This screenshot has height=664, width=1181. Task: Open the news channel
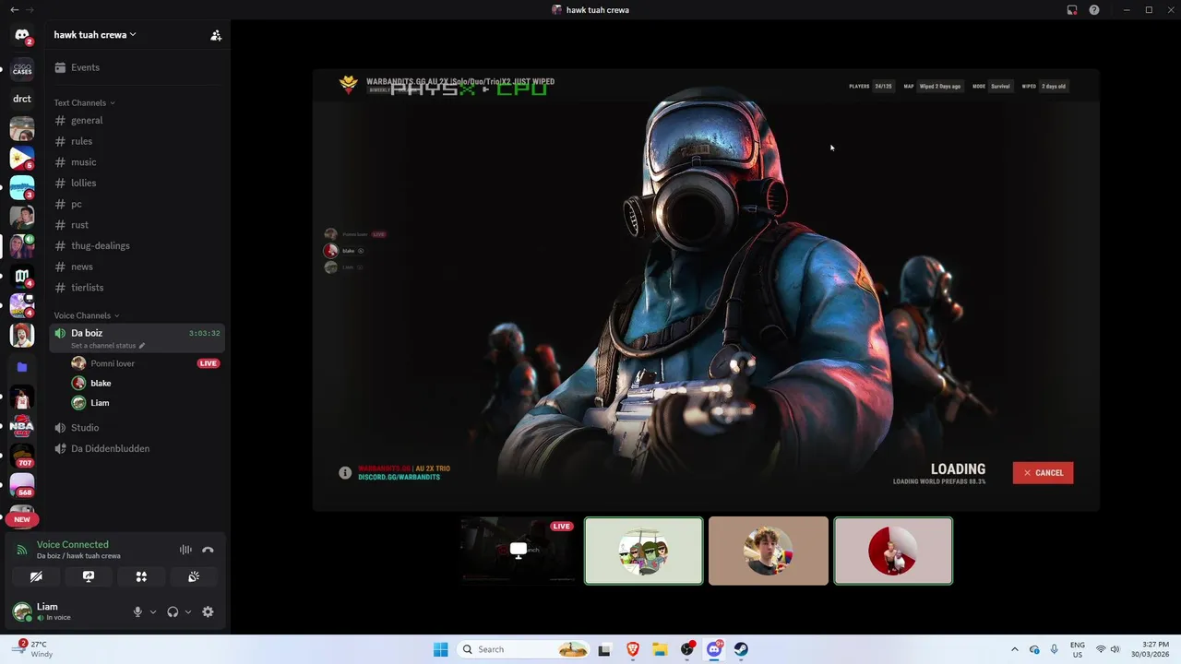137,267
